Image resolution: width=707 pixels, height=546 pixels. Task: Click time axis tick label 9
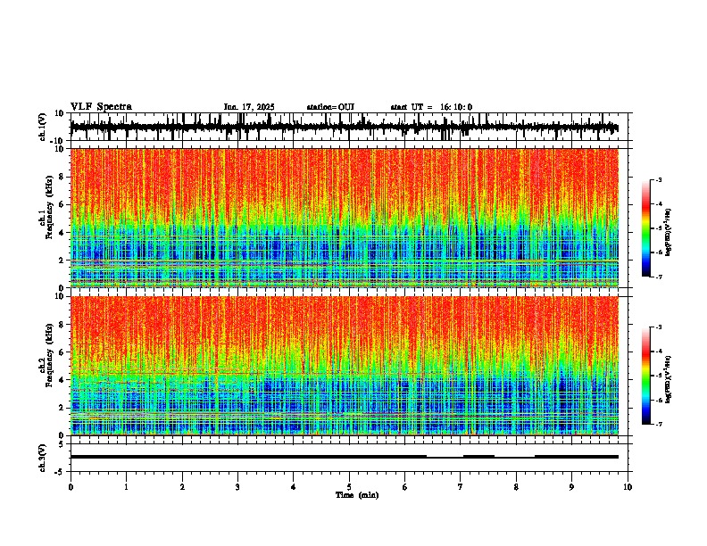coord(571,487)
